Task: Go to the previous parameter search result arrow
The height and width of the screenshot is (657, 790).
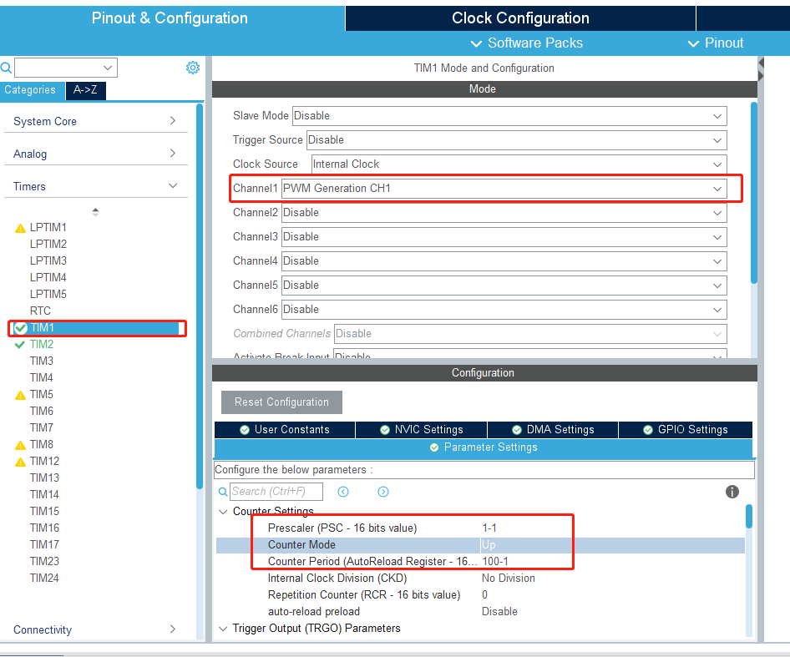Action: tap(343, 492)
